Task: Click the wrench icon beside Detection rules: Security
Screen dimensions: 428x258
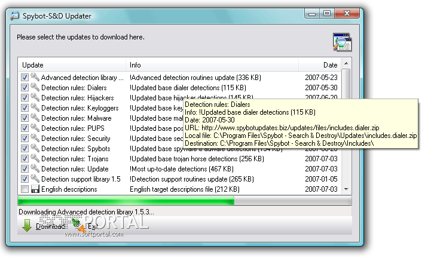Action: coord(35,138)
